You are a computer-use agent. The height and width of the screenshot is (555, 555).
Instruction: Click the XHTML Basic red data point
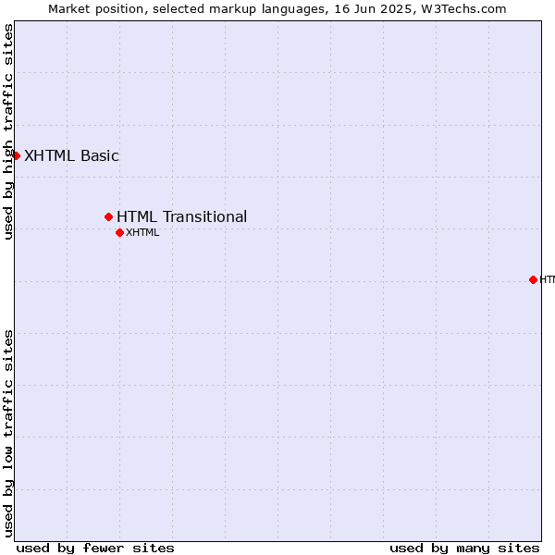coord(17,155)
